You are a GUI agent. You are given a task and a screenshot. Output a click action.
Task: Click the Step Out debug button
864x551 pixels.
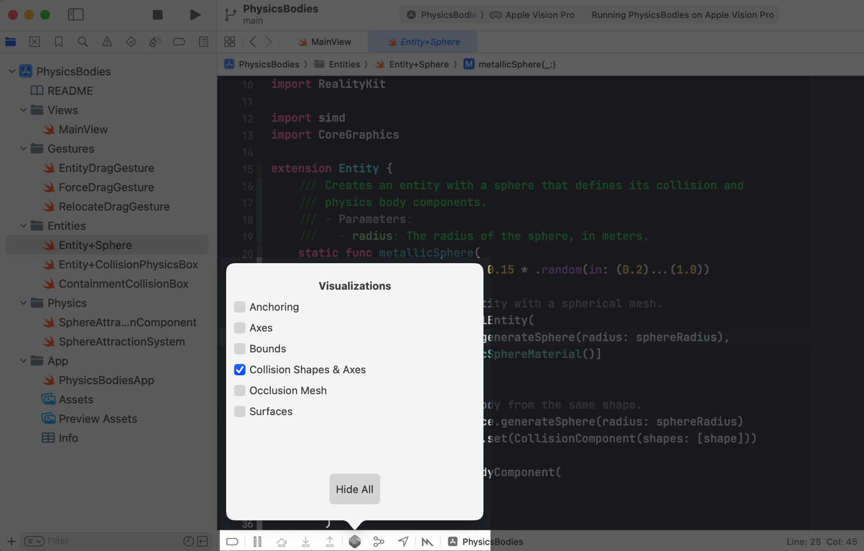330,542
